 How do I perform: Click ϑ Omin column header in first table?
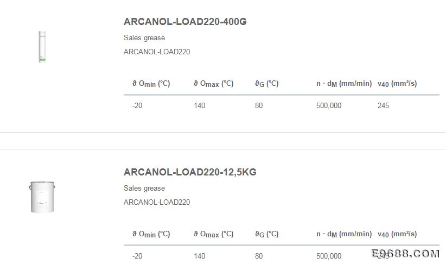151,84
